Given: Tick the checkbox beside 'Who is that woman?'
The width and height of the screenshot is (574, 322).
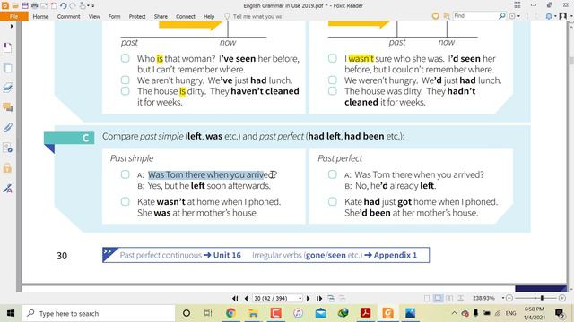Looking at the screenshot, I should click(126, 58).
